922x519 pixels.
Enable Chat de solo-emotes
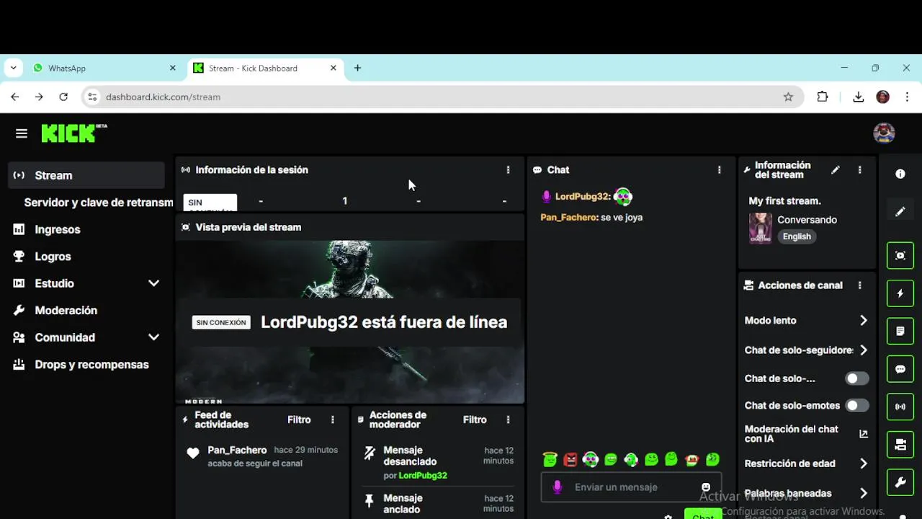(x=856, y=406)
